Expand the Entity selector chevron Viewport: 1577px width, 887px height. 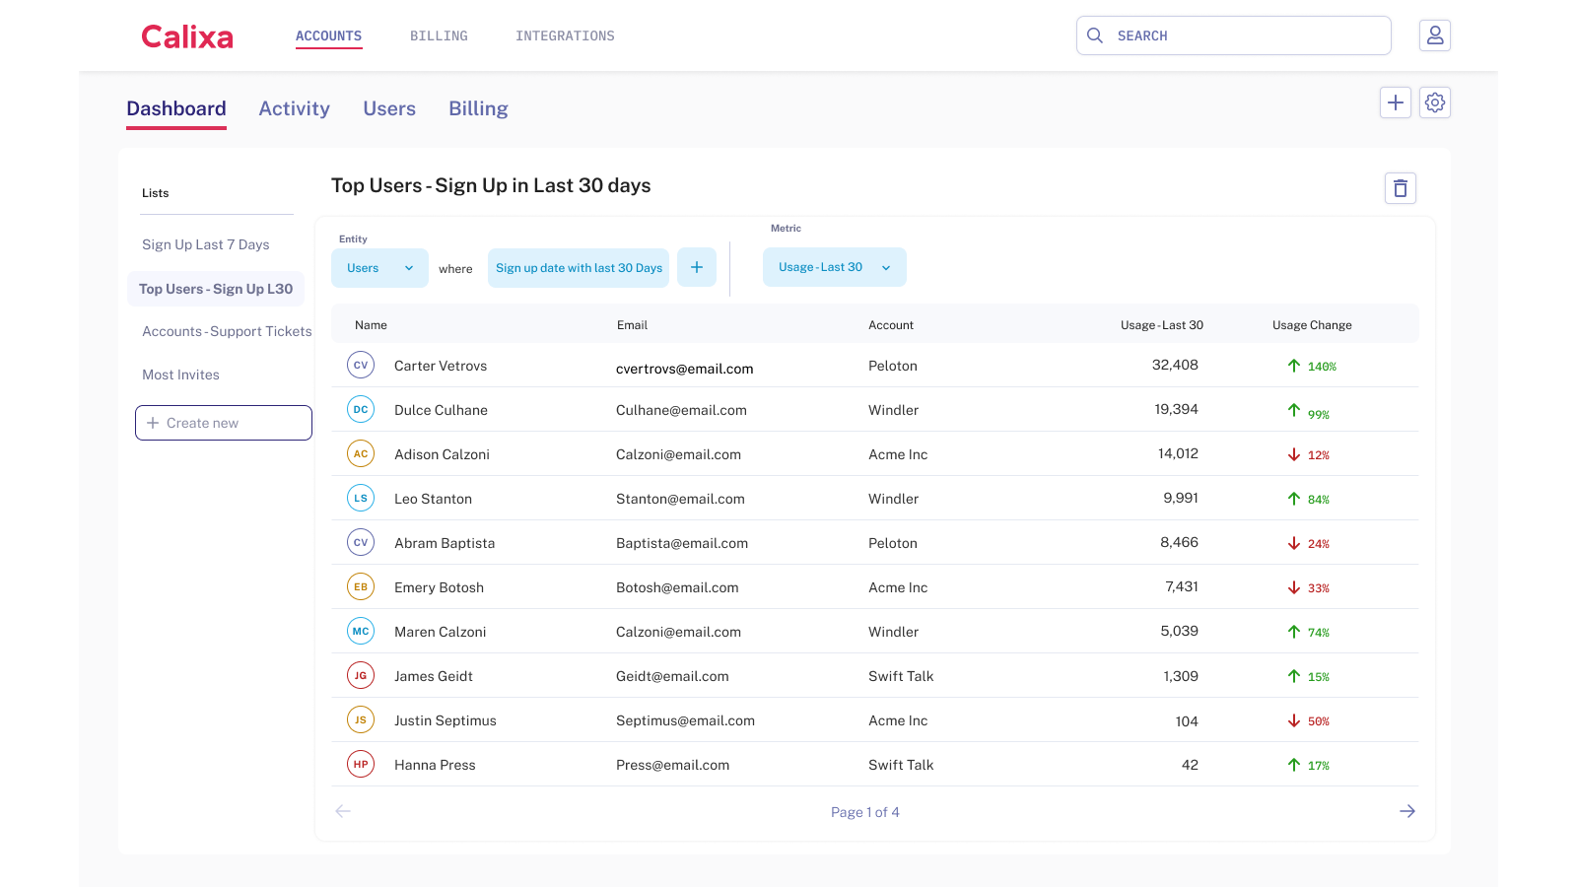409,267
